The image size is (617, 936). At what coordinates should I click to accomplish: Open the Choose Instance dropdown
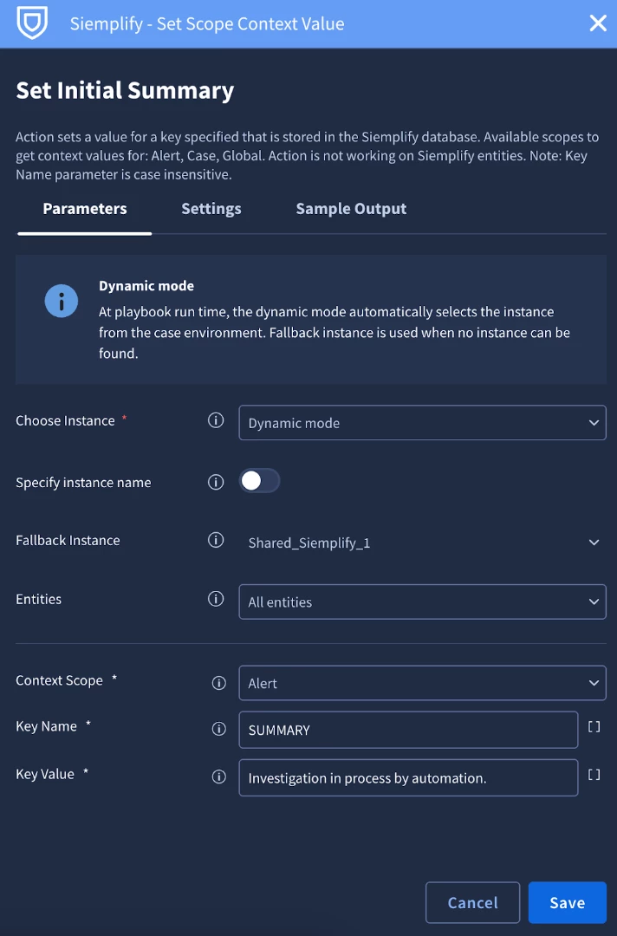coord(423,423)
